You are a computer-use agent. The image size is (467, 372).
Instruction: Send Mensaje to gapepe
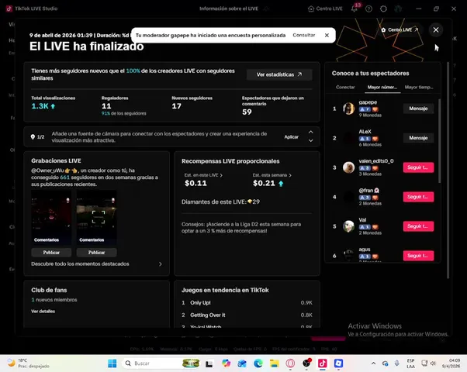click(418, 108)
